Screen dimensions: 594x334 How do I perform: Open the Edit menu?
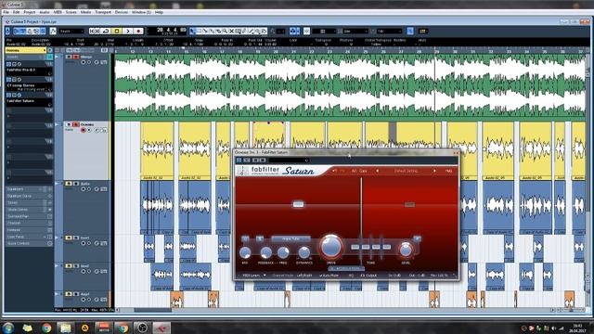(17, 12)
